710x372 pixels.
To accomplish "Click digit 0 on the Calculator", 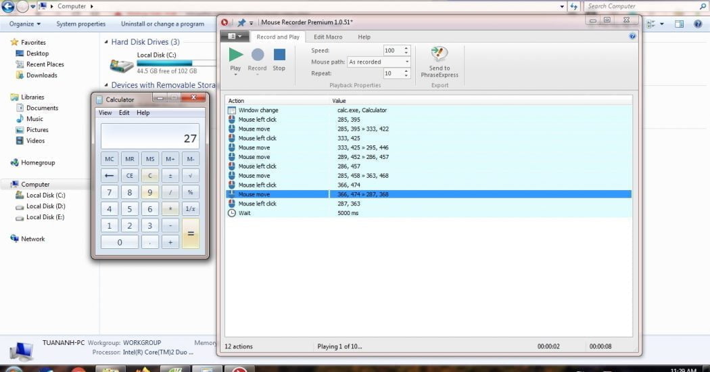I will 120,242.
